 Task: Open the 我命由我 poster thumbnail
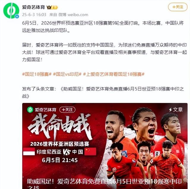[x=105, y=146]
